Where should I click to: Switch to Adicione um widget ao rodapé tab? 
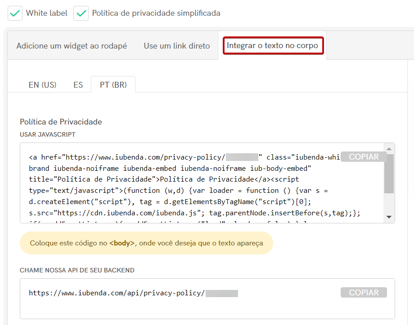coord(71,45)
